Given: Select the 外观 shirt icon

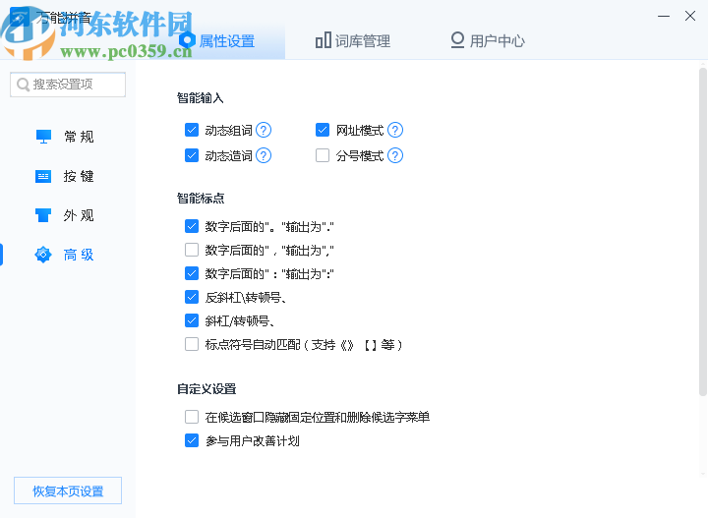Looking at the screenshot, I should pos(43,215).
